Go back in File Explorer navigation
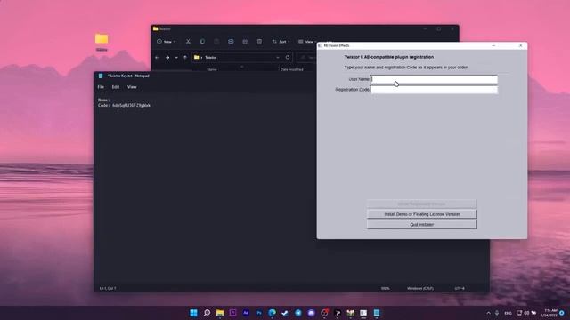Viewport: 570px width, 320px height. (x=157, y=57)
